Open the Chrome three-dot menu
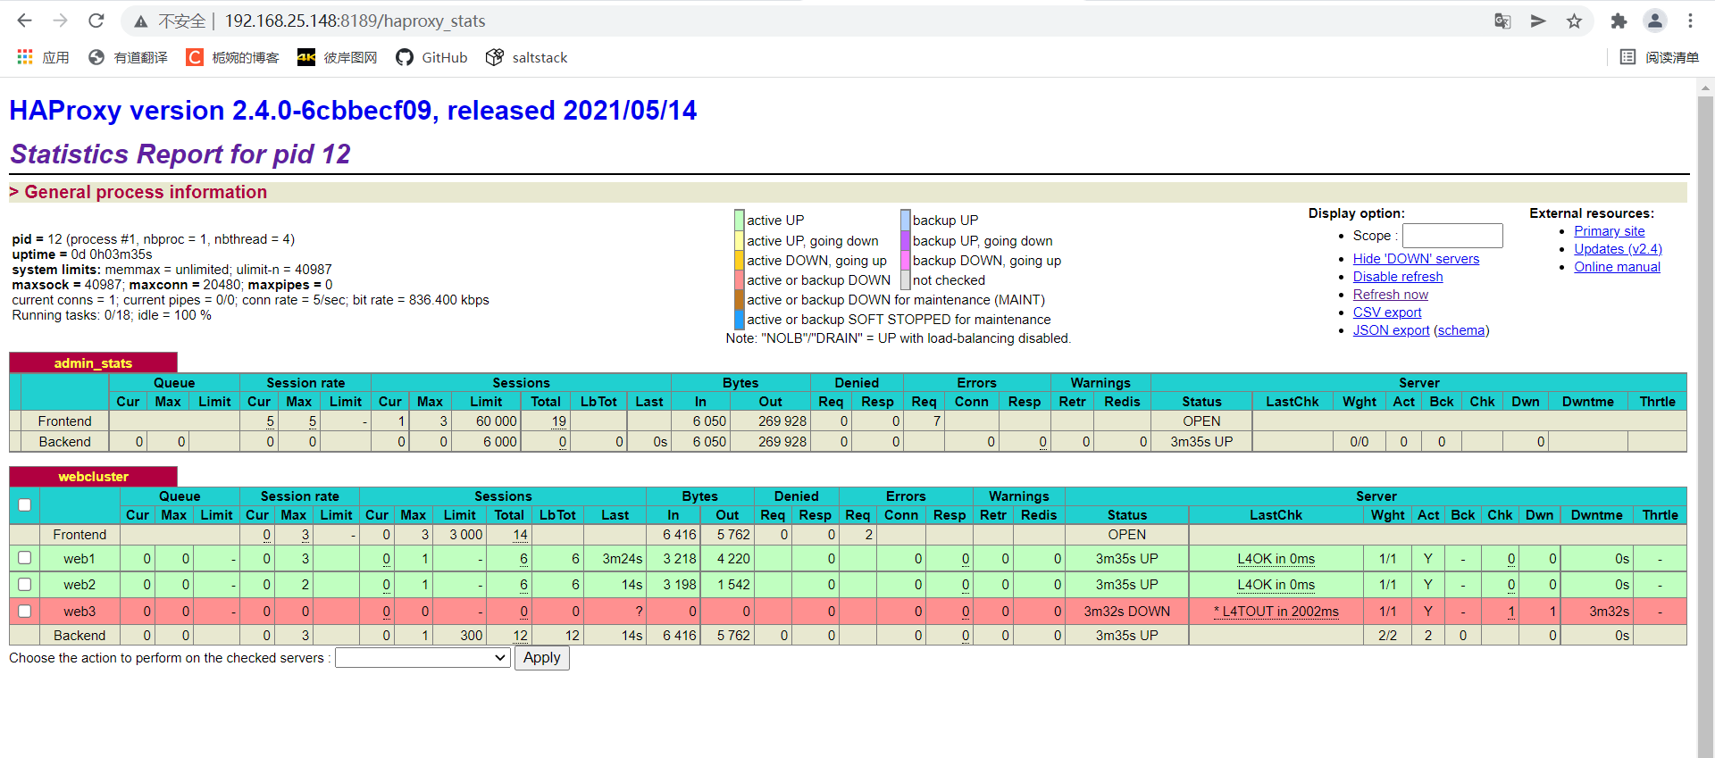The width and height of the screenshot is (1715, 758). 1690,21
